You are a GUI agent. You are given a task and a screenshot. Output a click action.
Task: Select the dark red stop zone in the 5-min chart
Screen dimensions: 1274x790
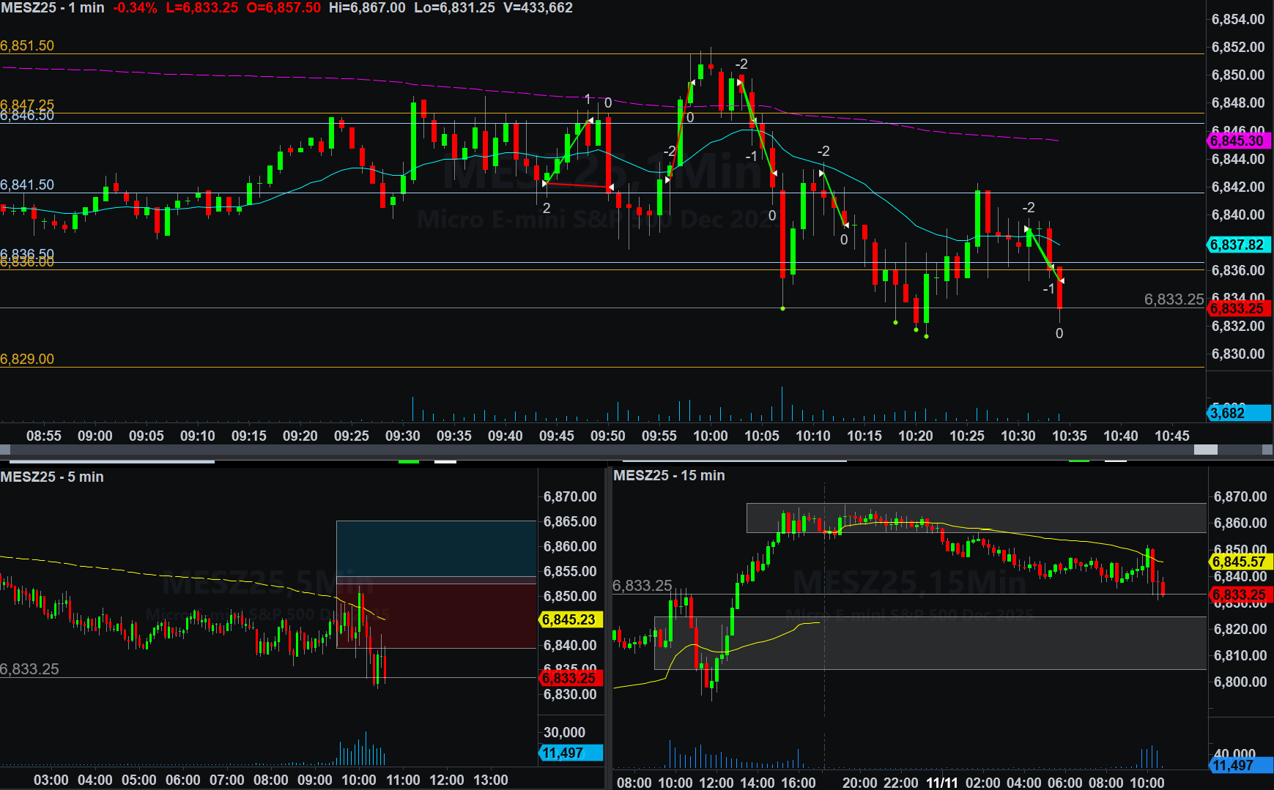436,615
